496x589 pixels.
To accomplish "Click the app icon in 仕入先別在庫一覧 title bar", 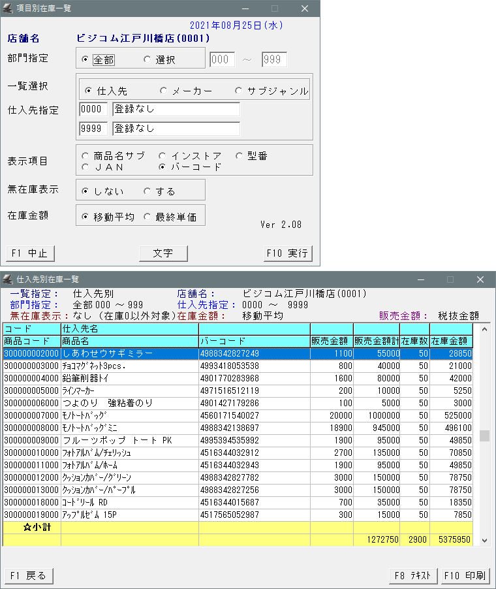I will [x=8, y=279].
